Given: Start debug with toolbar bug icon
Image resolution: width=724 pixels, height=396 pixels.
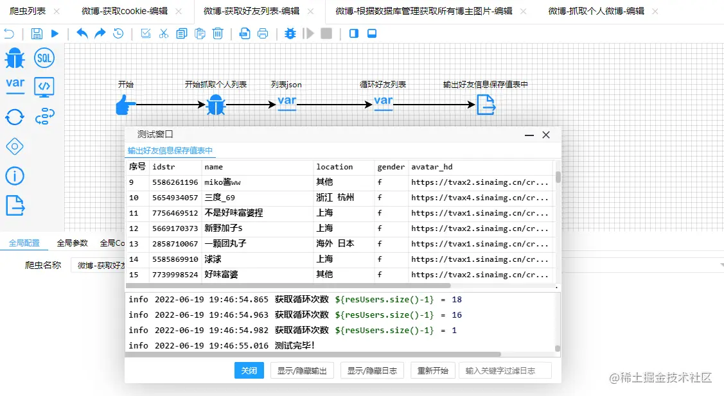Looking at the screenshot, I should pyautogui.click(x=290, y=33).
